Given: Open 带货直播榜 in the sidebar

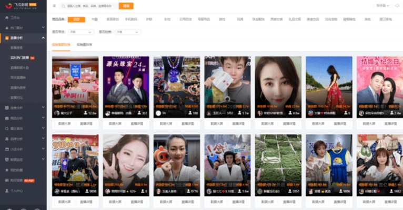Looking at the screenshot, I should 18,77.
